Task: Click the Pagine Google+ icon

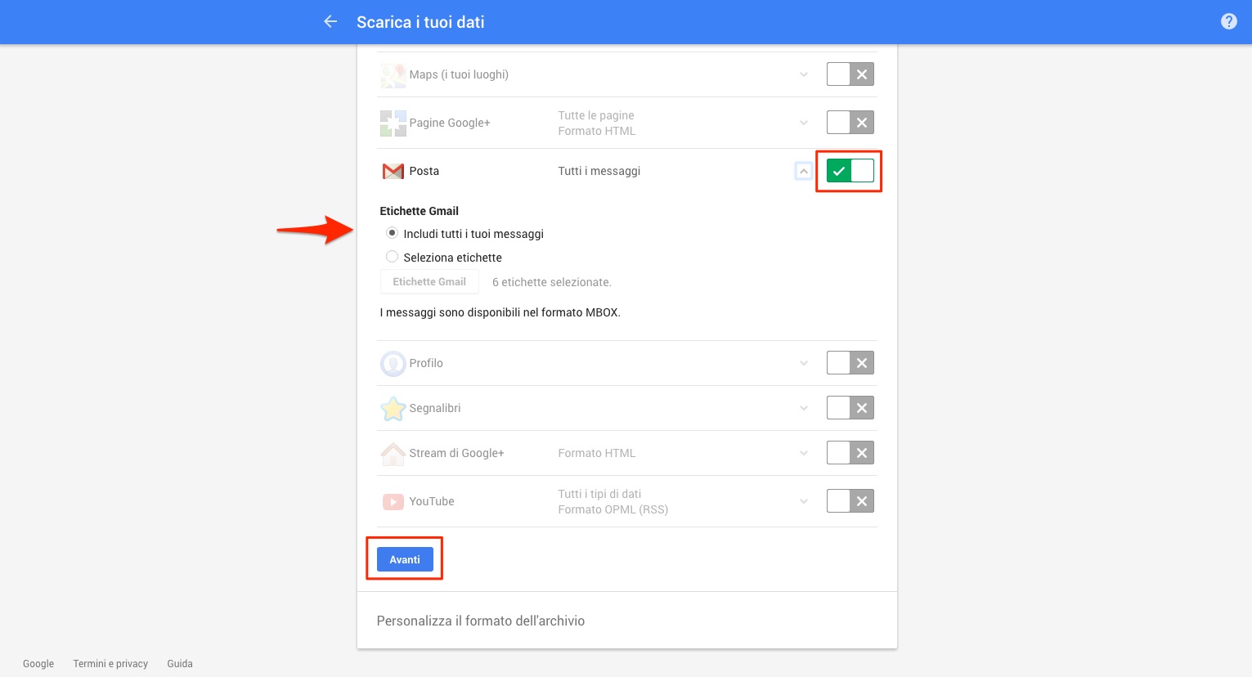Action: 393,123
